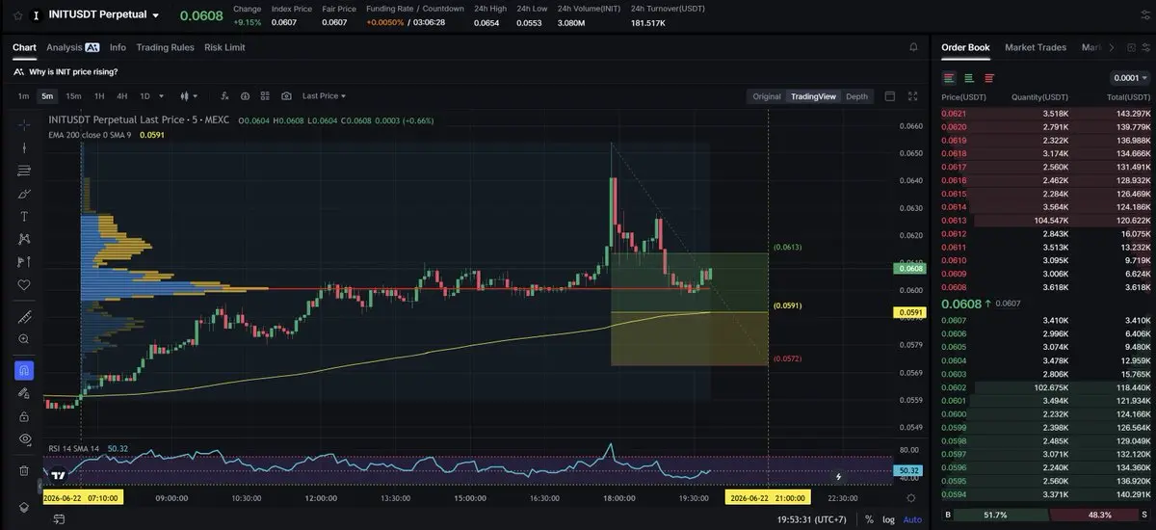Select the trend line drawing tool
The height and width of the screenshot is (530, 1156).
point(24,147)
